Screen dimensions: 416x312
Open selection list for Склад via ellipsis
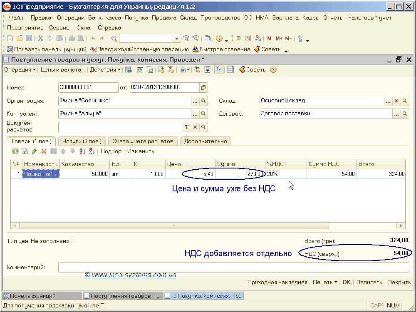pyautogui.click(x=388, y=101)
